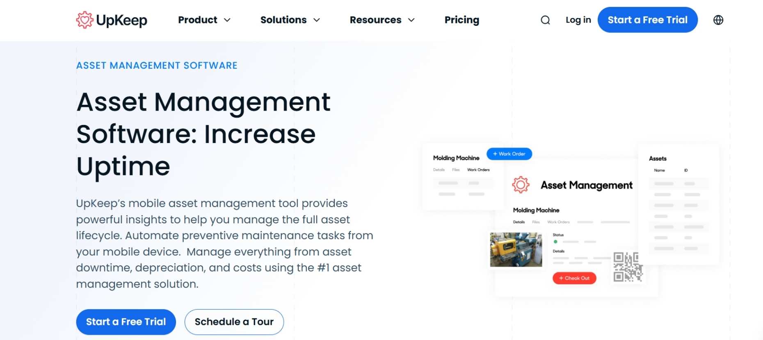Click the orange gear Asset Management icon
Image resolution: width=763 pixels, height=340 pixels.
coord(521,185)
